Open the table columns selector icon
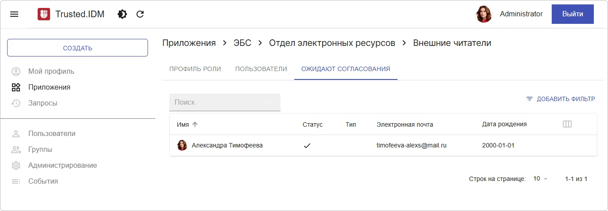This screenshot has height=211, width=608. pyautogui.click(x=567, y=124)
